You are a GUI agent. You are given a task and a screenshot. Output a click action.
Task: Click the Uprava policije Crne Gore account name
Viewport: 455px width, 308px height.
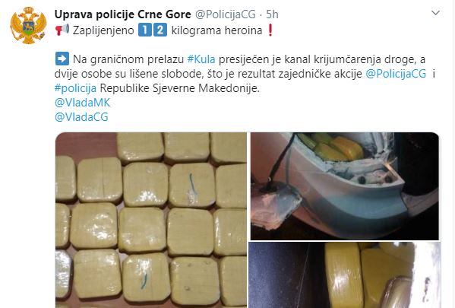123,14
